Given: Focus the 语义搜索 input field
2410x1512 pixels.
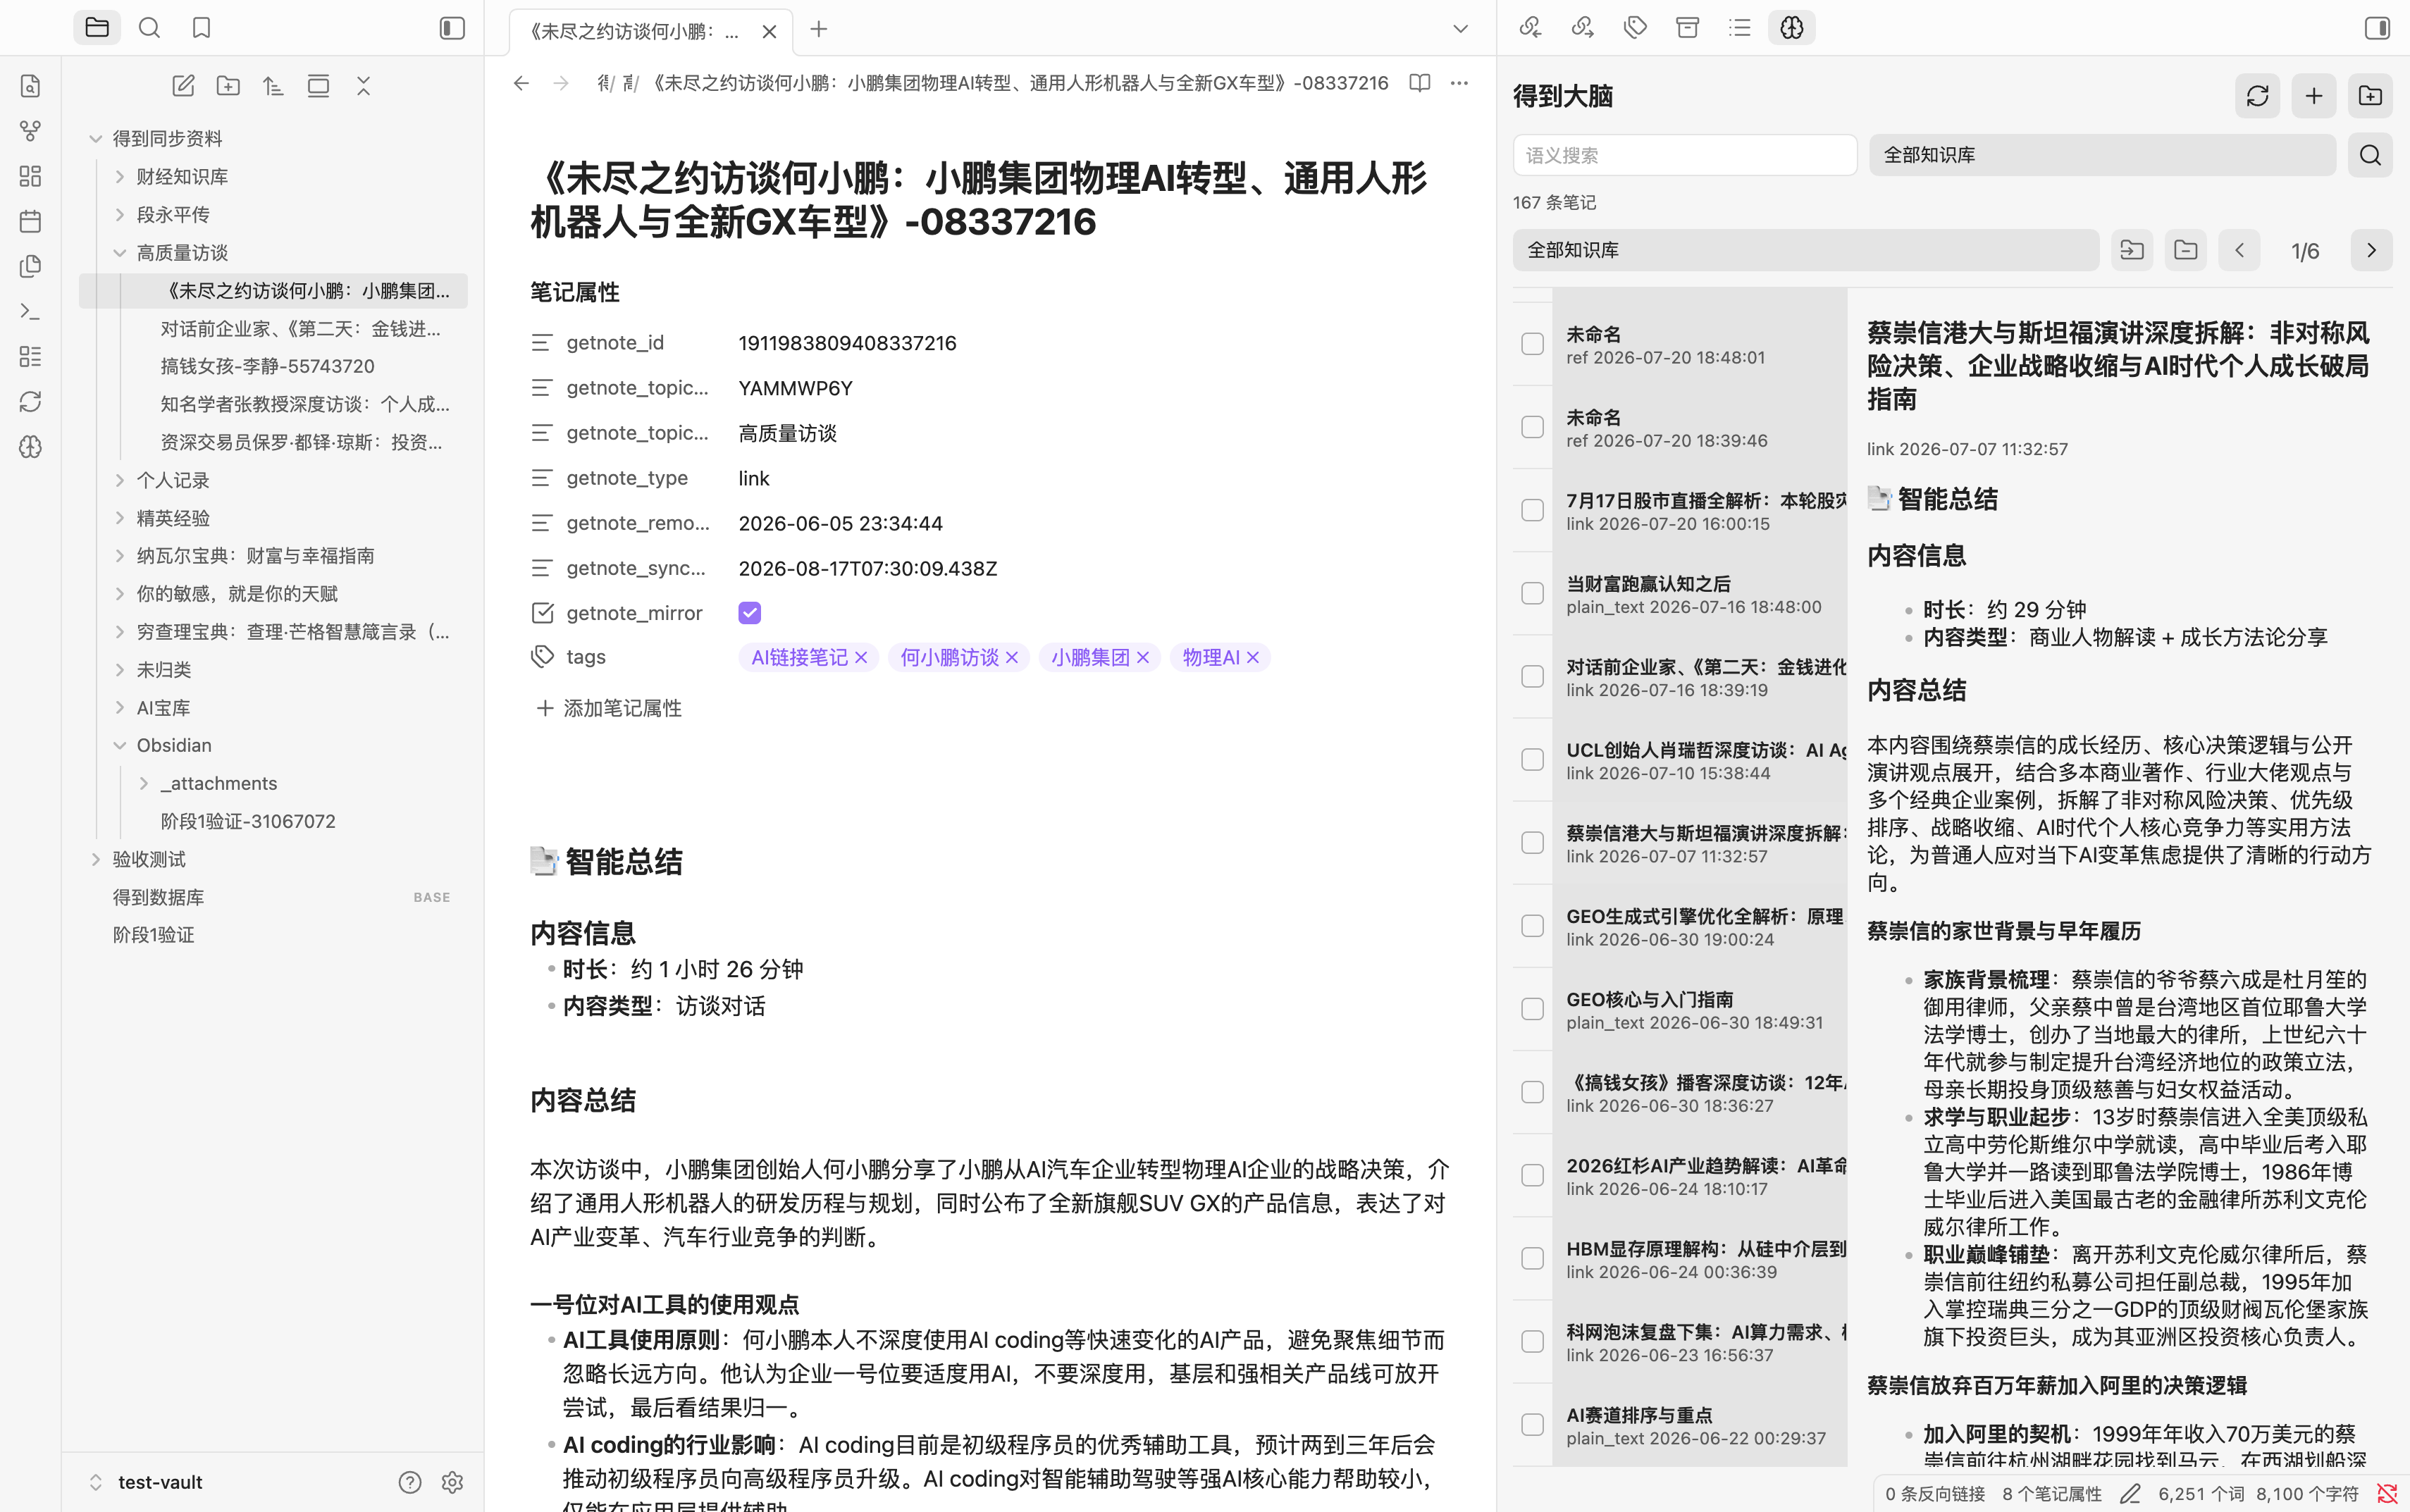Looking at the screenshot, I should [1684, 155].
